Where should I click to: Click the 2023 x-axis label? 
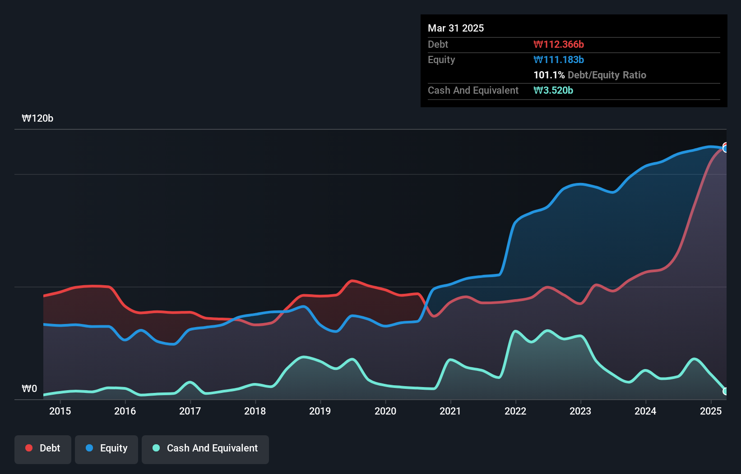pos(580,411)
